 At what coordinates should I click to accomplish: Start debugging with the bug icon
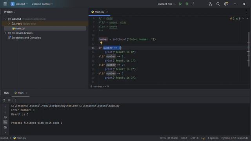pyautogui.click(x=187, y=4)
